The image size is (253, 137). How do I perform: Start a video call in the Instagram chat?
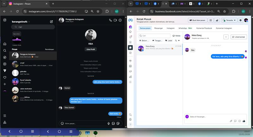coord(115,20)
